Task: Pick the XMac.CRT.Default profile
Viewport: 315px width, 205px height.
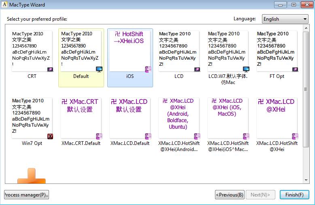Action: pos(81,118)
